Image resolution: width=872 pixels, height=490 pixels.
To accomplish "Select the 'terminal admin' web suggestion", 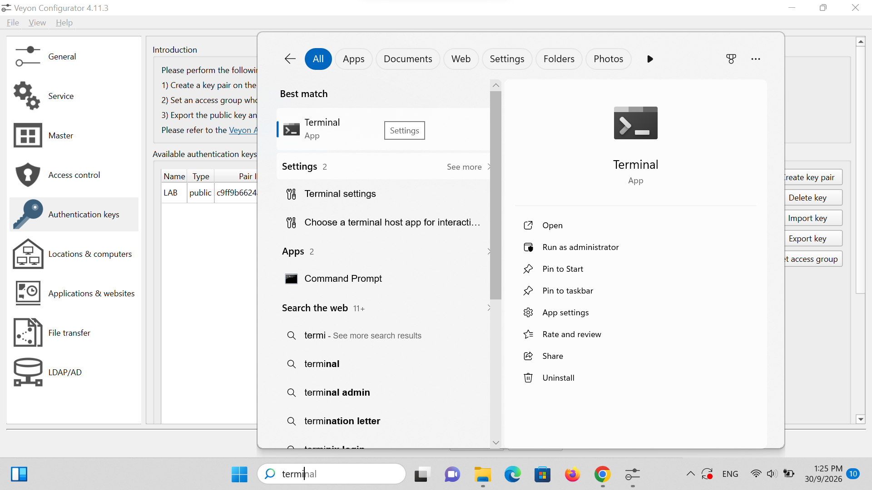I will [x=383, y=392].
